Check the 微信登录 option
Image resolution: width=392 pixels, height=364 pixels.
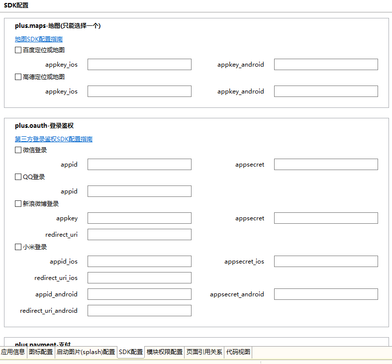pos(18,150)
